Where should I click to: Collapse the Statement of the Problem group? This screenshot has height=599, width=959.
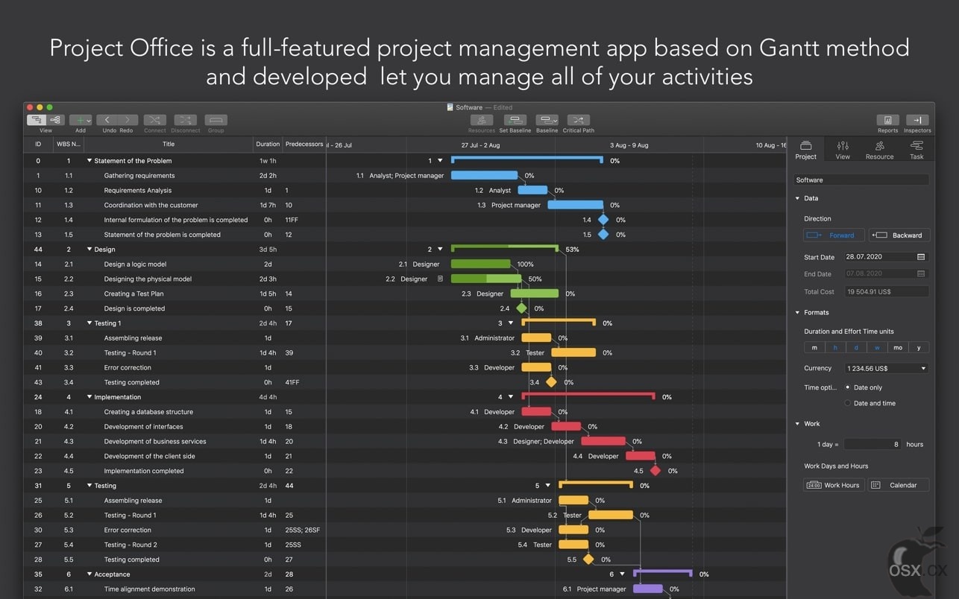click(x=89, y=161)
